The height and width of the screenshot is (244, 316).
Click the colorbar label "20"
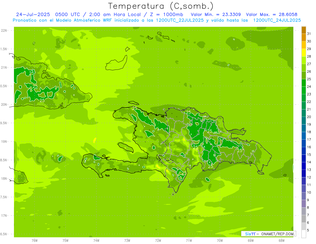[309, 117]
